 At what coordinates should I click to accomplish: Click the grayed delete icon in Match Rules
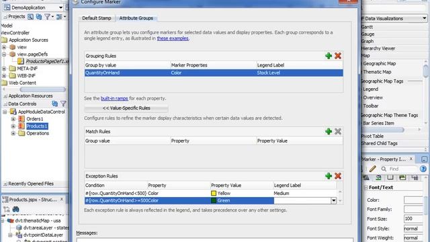point(338,132)
